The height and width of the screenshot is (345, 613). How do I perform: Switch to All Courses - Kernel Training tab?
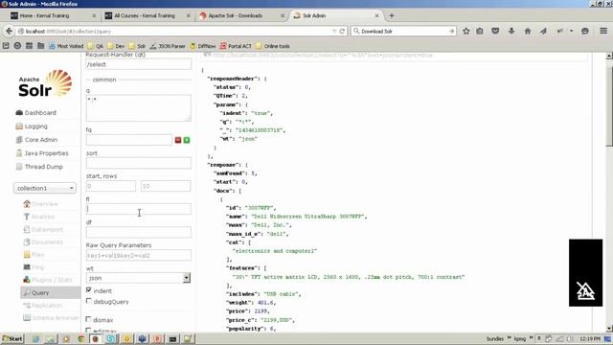tap(148, 15)
